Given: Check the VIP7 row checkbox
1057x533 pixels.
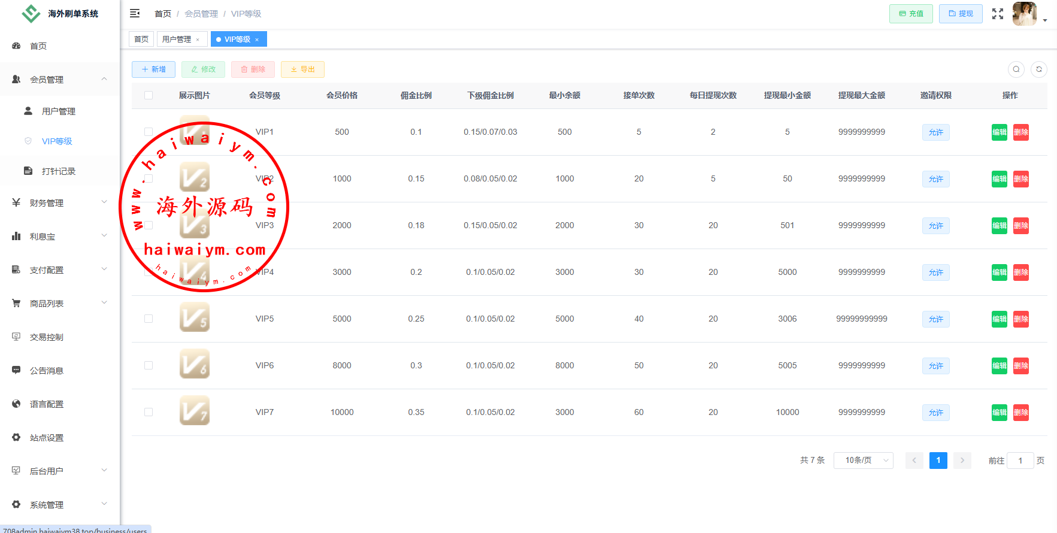Looking at the screenshot, I should coord(149,412).
